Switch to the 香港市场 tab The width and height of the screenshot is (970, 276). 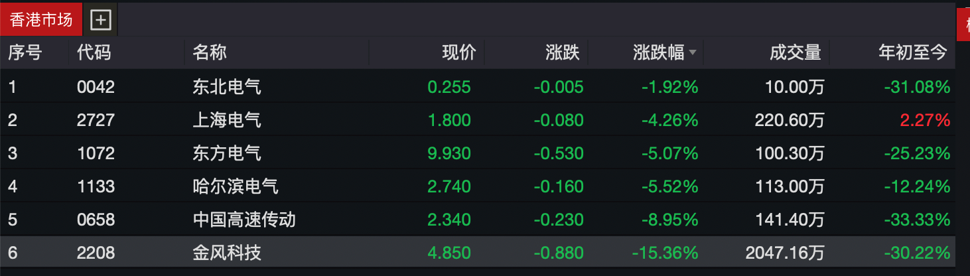(40, 20)
